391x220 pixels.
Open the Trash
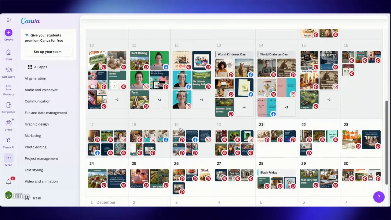[36, 198]
